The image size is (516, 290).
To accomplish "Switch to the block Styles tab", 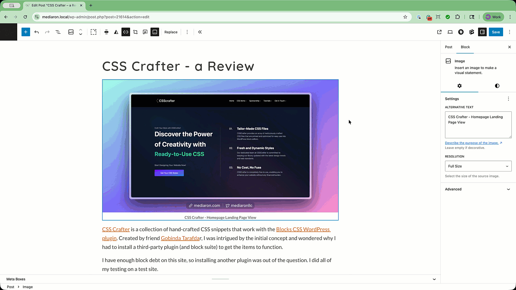I will (x=497, y=86).
